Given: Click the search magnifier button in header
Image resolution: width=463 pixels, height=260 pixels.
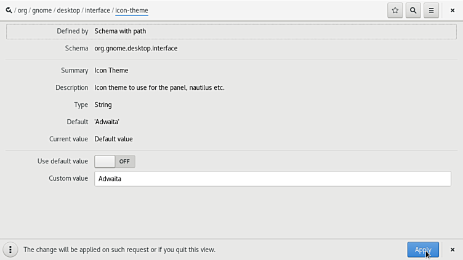Looking at the screenshot, I should pos(413,10).
